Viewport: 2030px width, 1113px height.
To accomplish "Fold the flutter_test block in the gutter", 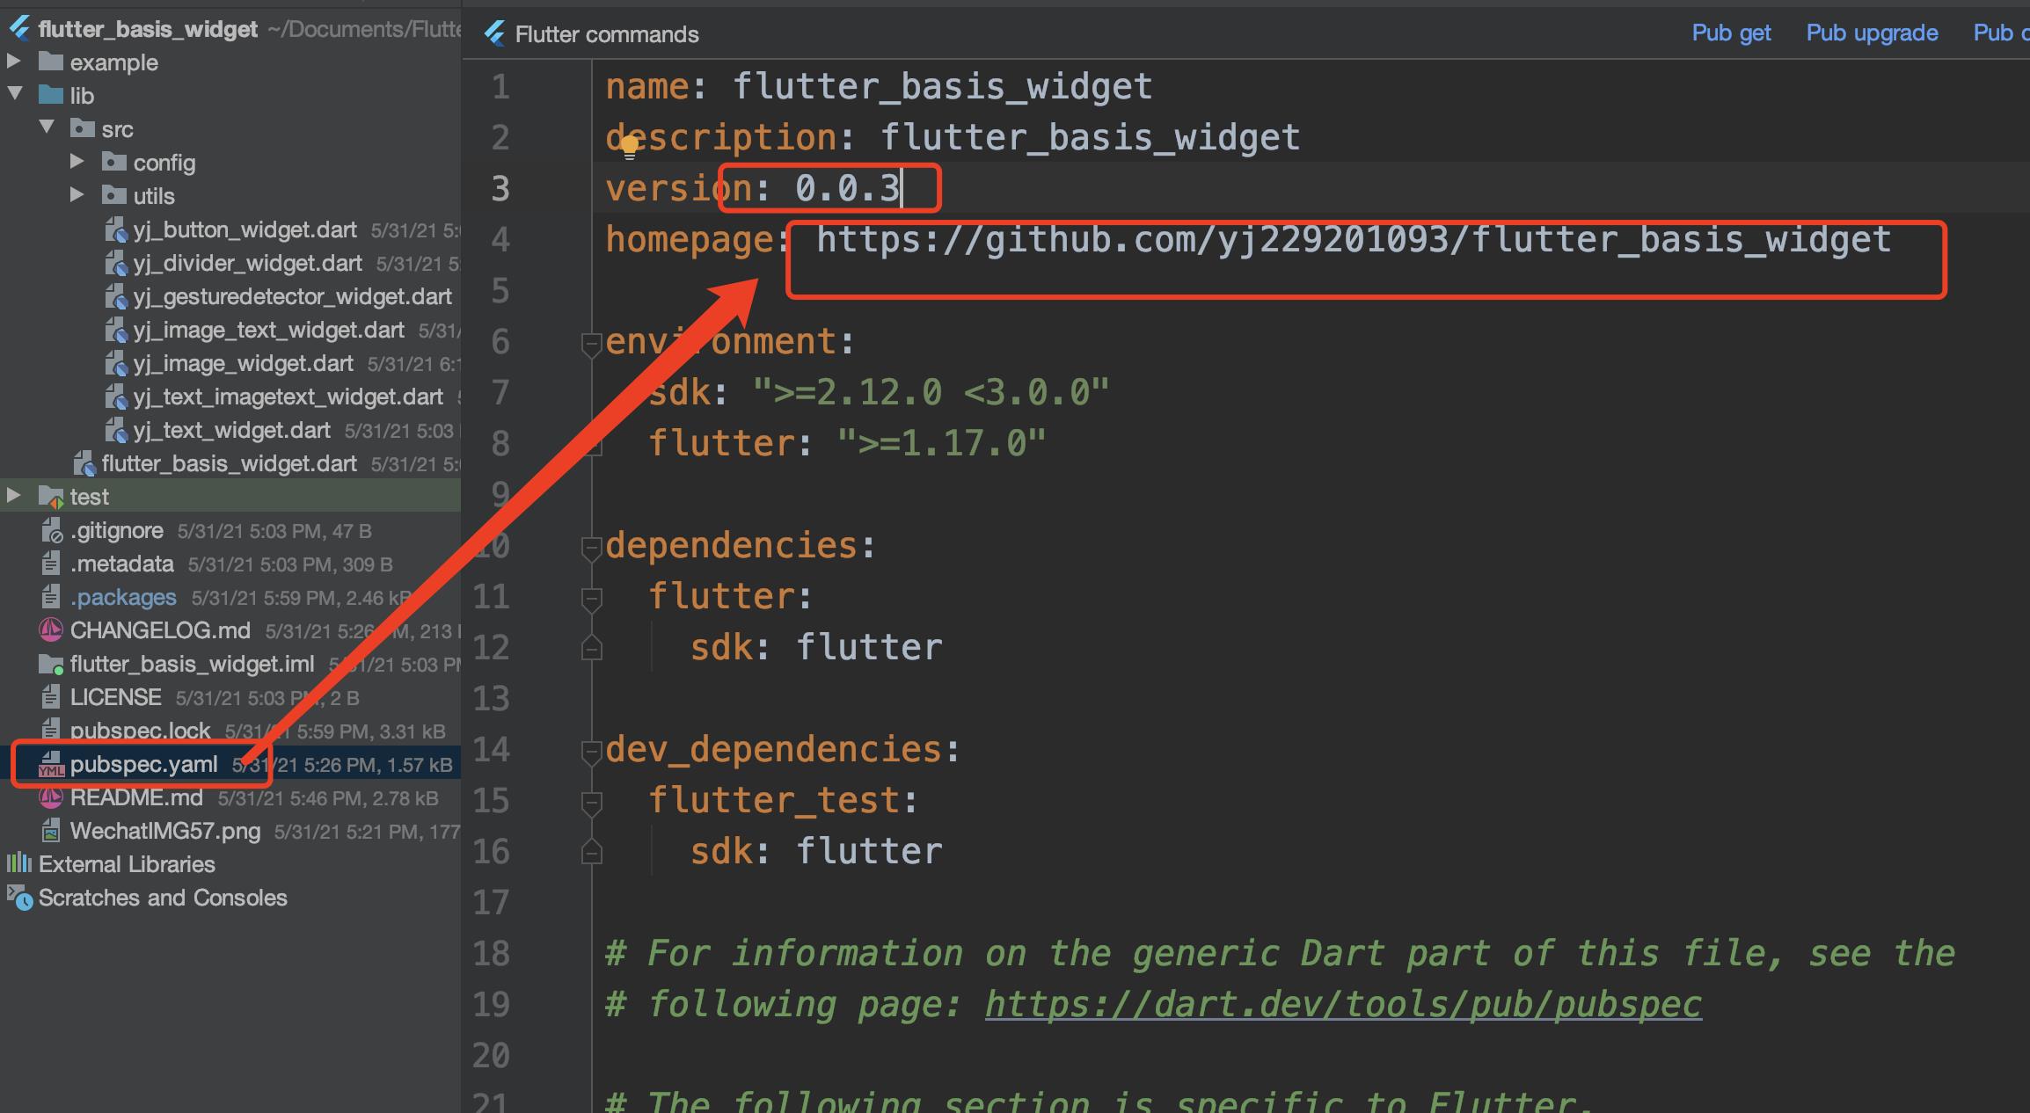I will 591,803.
